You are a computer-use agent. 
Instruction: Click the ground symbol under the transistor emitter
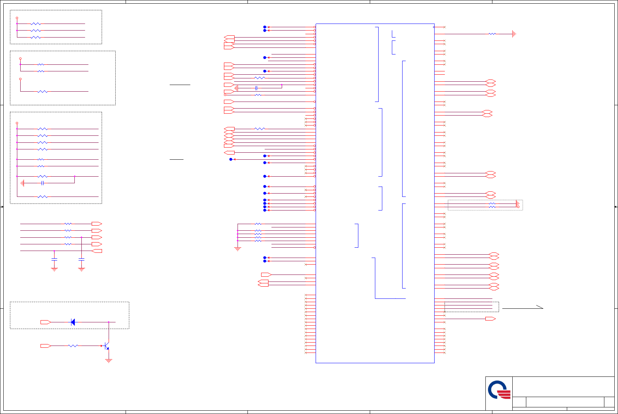[109, 361]
